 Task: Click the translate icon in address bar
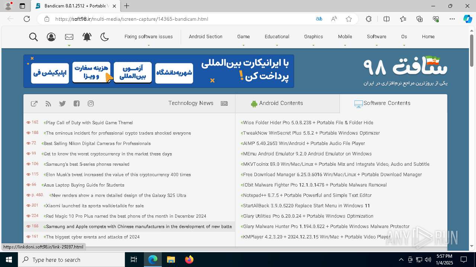coord(319,19)
